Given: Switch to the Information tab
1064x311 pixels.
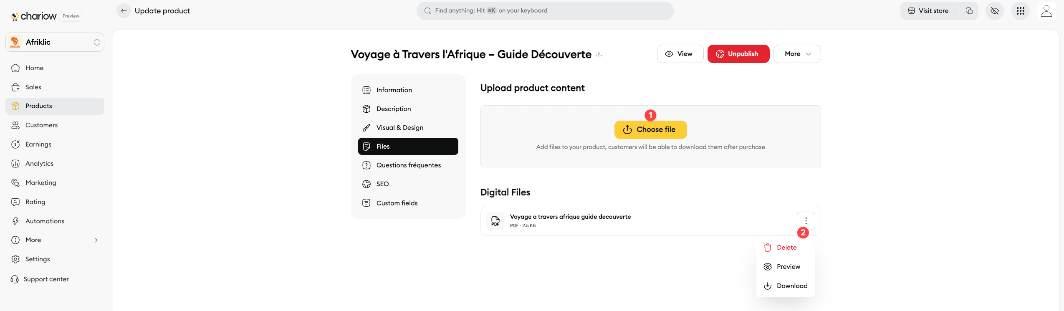Looking at the screenshot, I should click(x=408, y=90).
